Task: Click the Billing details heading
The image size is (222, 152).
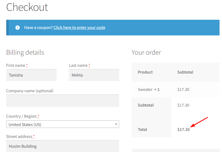Action: (x=25, y=52)
